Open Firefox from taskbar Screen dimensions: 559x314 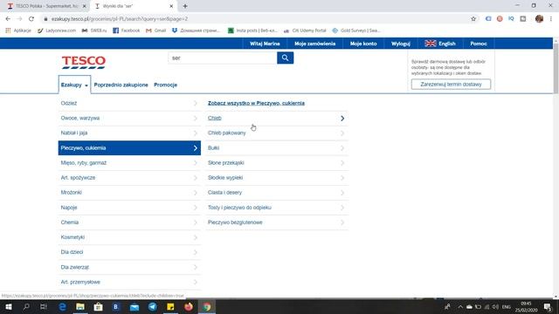click(x=189, y=306)
